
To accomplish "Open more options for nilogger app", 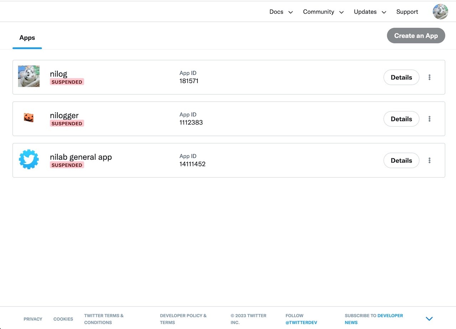I will (x=430, y=119).
